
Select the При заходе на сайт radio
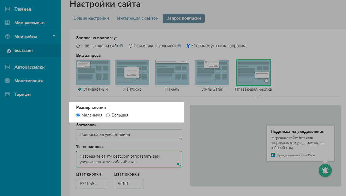tap(78, 46)
